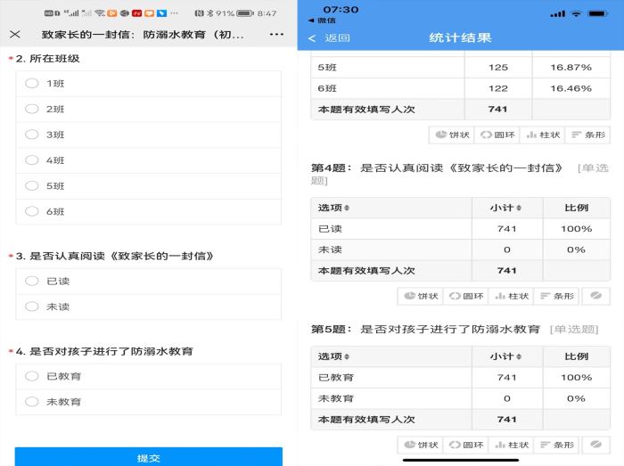The image size is (624, 466).
Task: Sort 第4题 table by 比例 column
Action: [576, 208]
